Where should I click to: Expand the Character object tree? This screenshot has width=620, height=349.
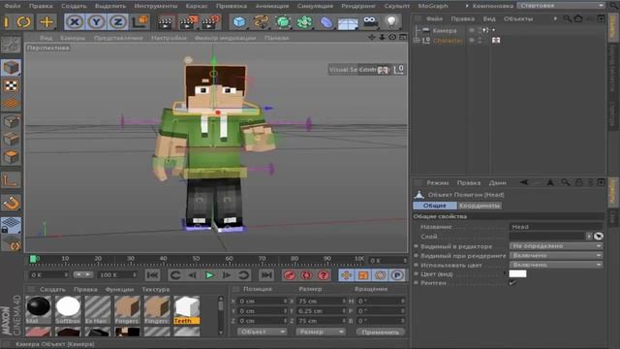(417, 41)
